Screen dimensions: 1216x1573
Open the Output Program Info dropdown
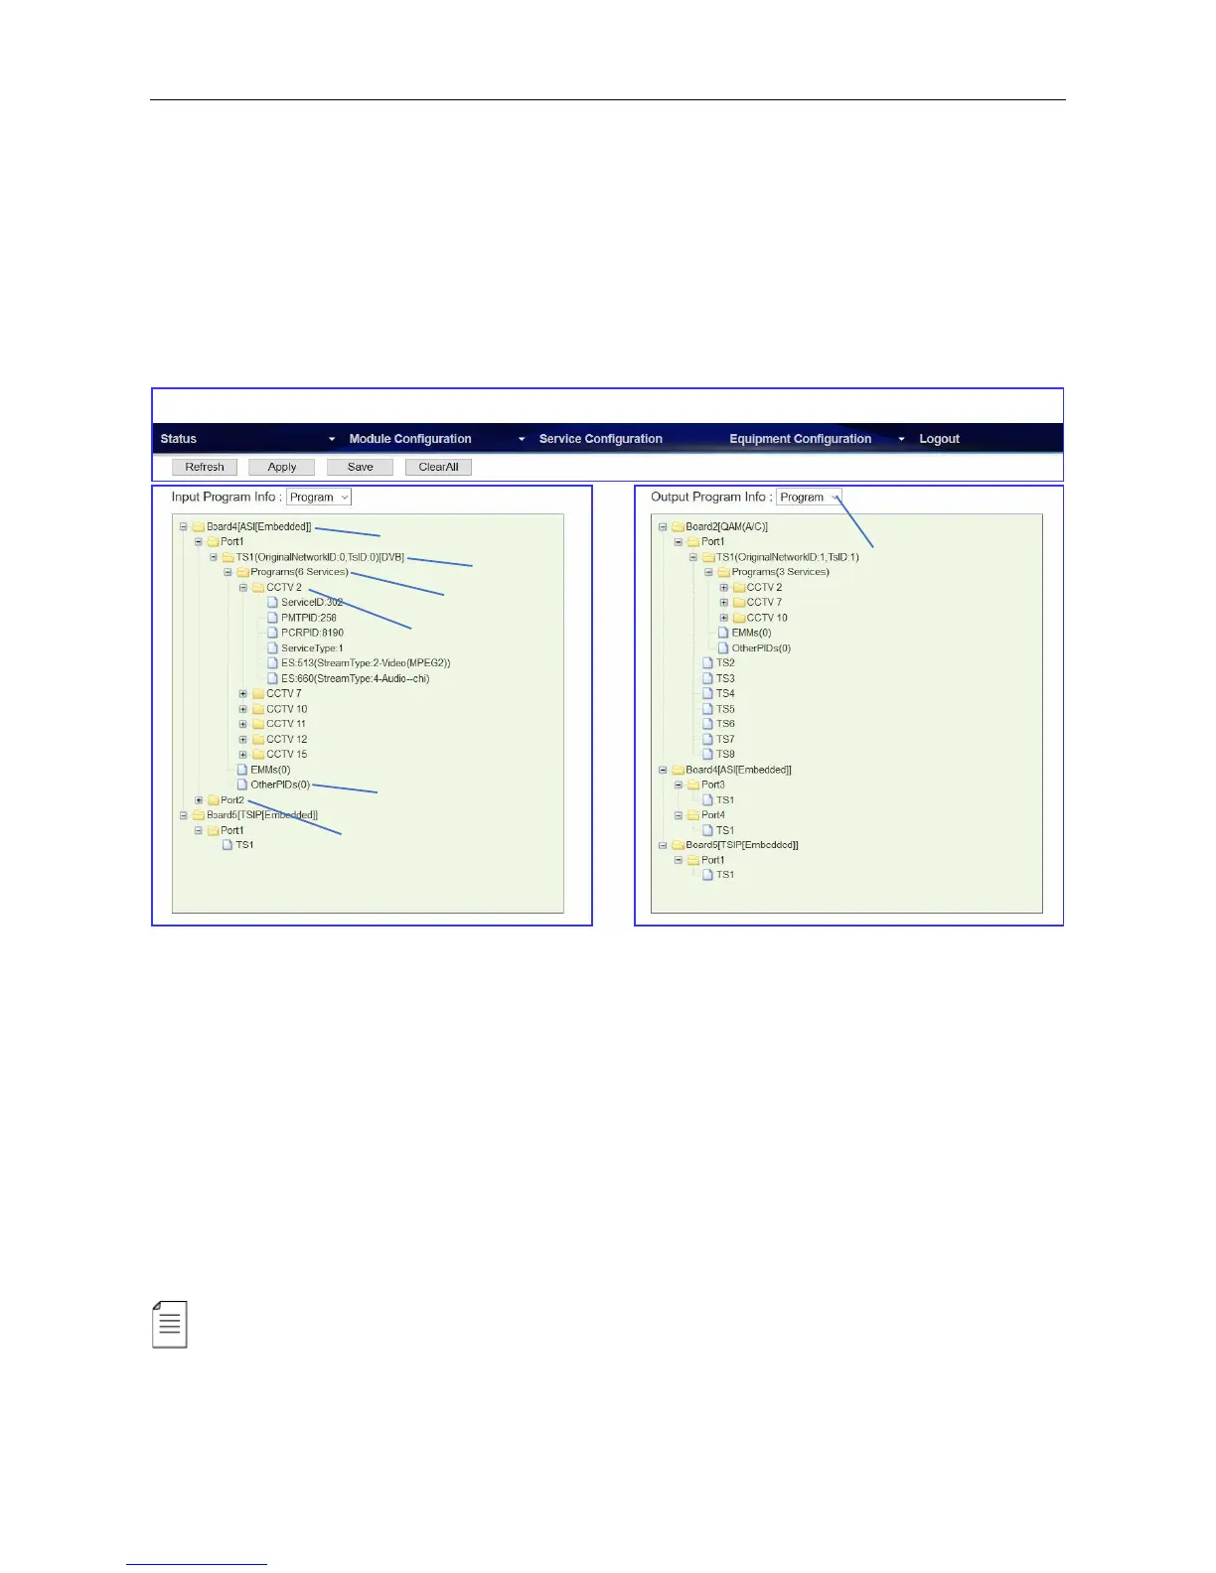[809, 498]
